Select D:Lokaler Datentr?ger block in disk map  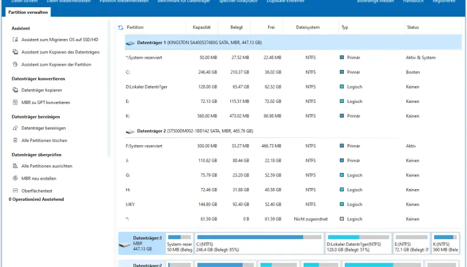[x=358, y=244]
